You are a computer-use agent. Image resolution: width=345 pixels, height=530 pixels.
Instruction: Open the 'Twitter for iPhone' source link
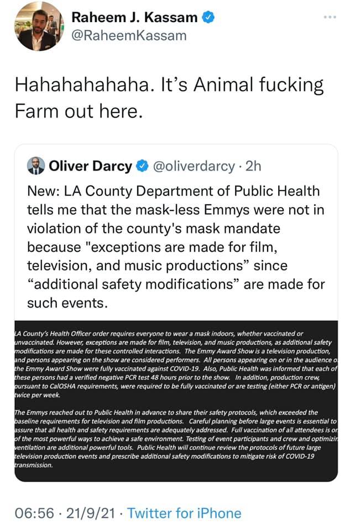pyautogui.click(x=184, y=513)
